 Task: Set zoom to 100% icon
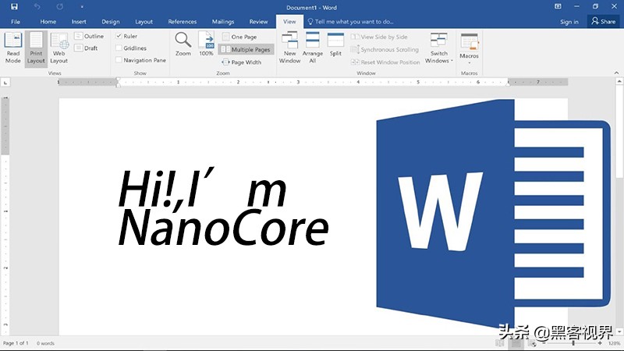206,44
